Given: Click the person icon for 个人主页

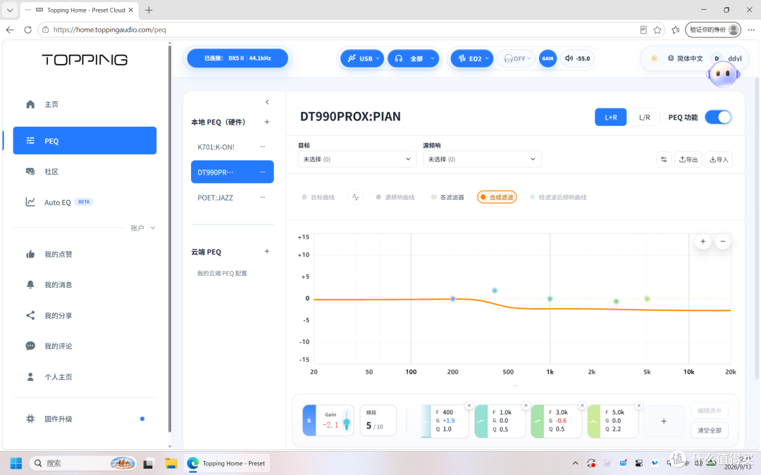Looking at the screenshot, I should [x=30, y=376].
